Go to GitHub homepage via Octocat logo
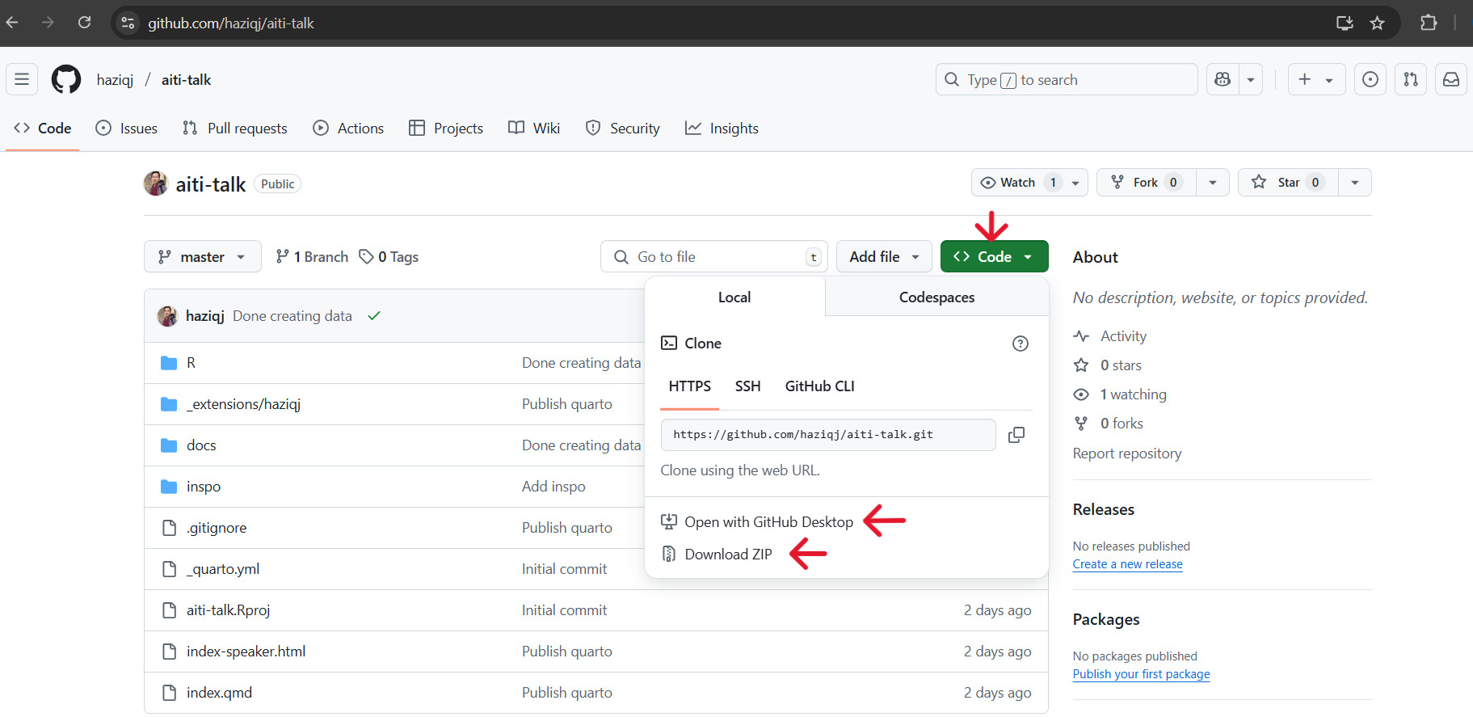 (66, 79)
